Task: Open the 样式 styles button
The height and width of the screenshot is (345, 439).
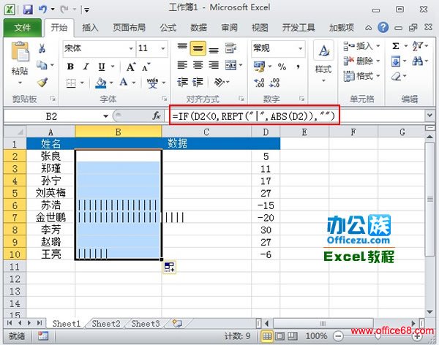Action: (323, 61)
